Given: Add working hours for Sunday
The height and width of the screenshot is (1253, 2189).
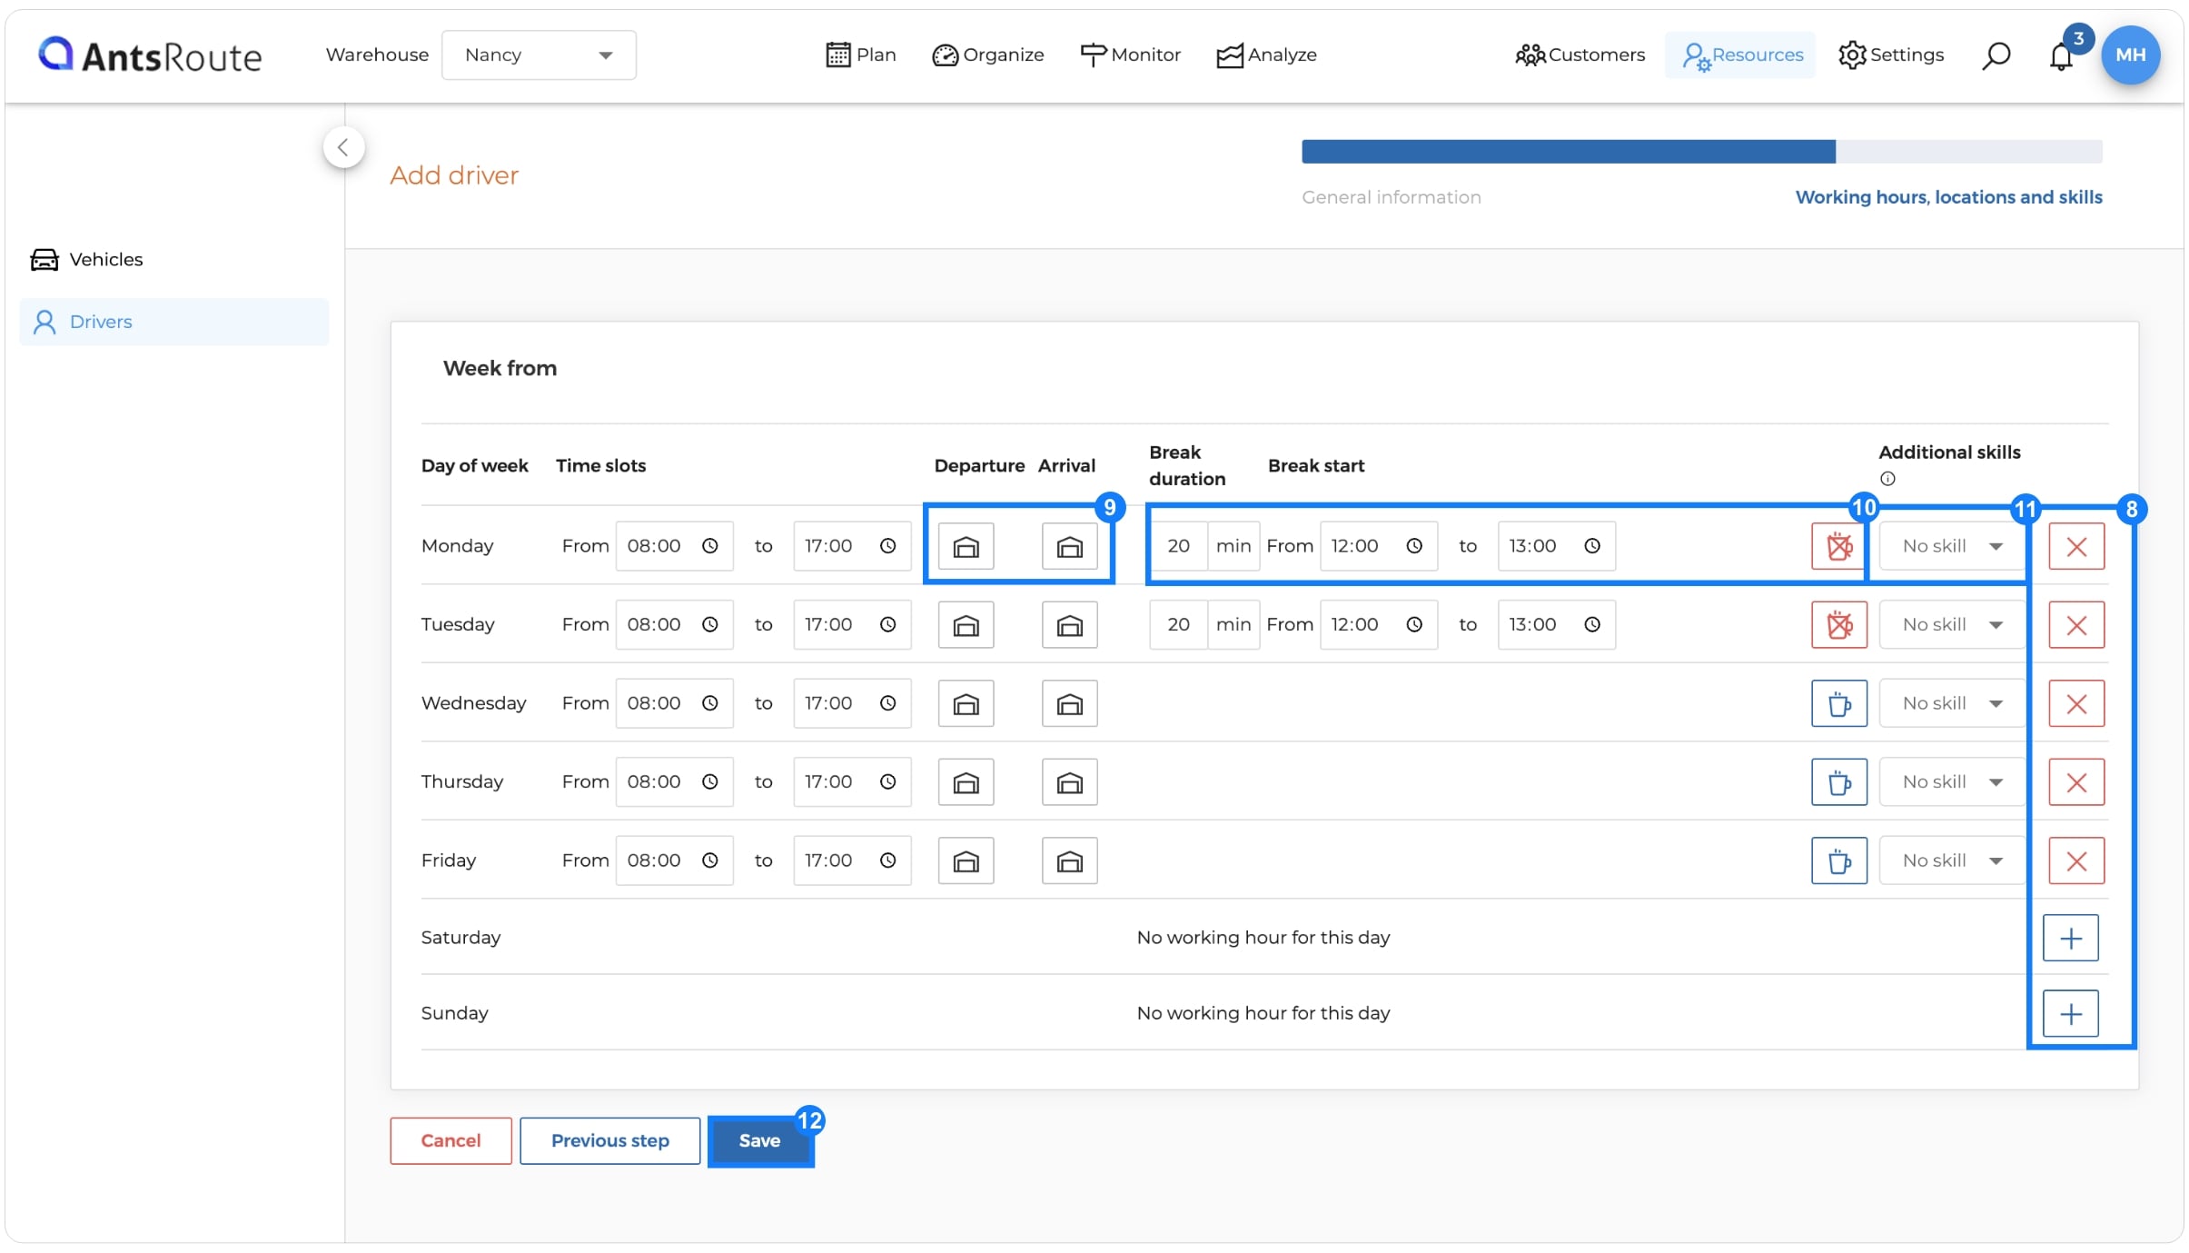Looking at the screenshot, I should (x=2070, y=1013).
